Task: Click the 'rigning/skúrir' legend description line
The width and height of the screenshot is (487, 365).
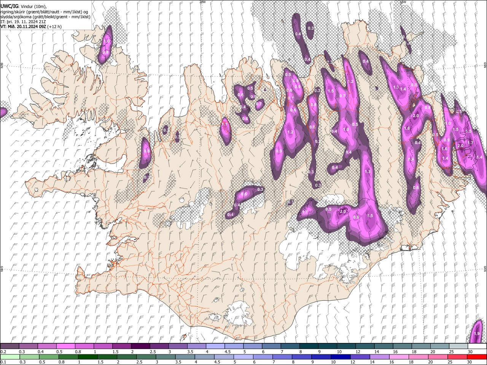Action: tap(44, 12)
